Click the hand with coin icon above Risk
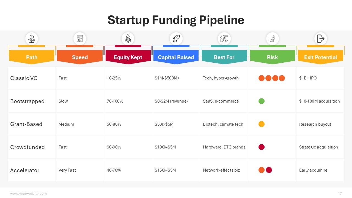The width and height of the screenshot is (352, 198). [x=272, y=38]
